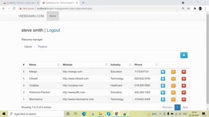Sort table by Name column
The width and height of the screenshot is (209, 117).
(x=44, y=65)
